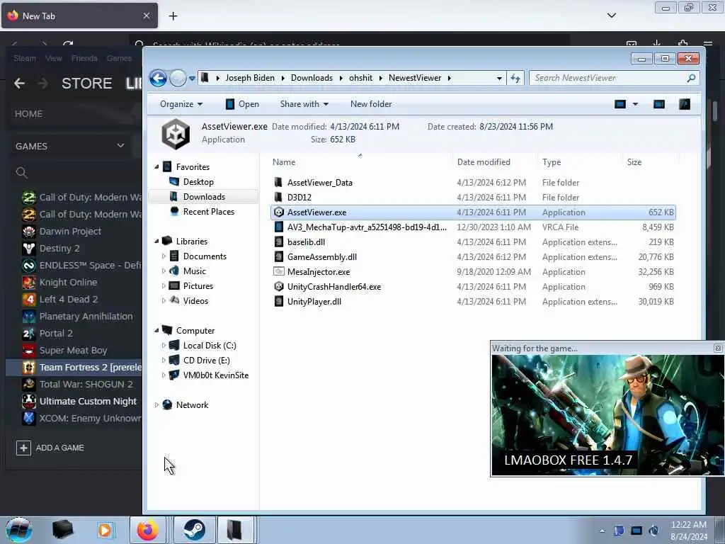Close the Waiting for the game popup
Viewport: 725px width, 544px height.
[x=718, y=348]
